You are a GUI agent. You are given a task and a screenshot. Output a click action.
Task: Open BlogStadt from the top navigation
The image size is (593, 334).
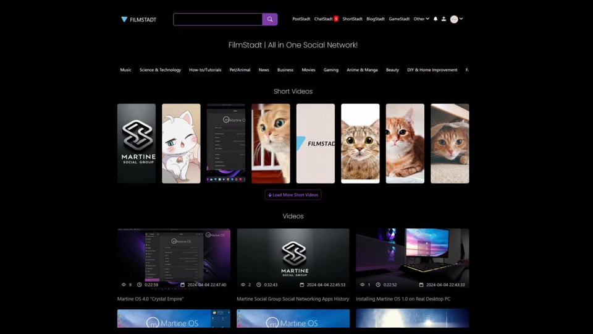coord(376,19)
